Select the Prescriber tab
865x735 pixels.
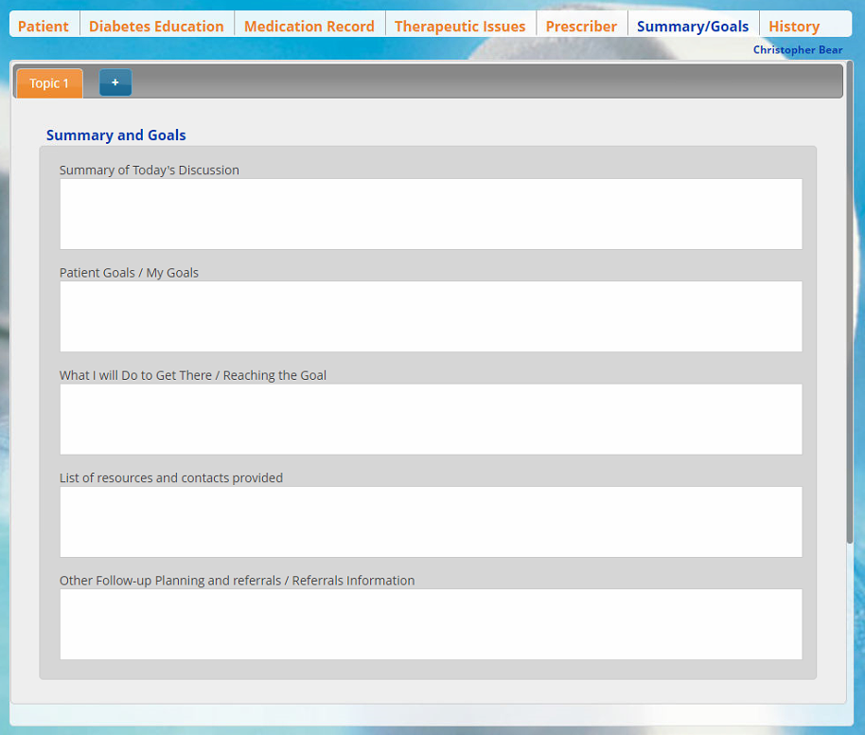(x=581, y=27)
